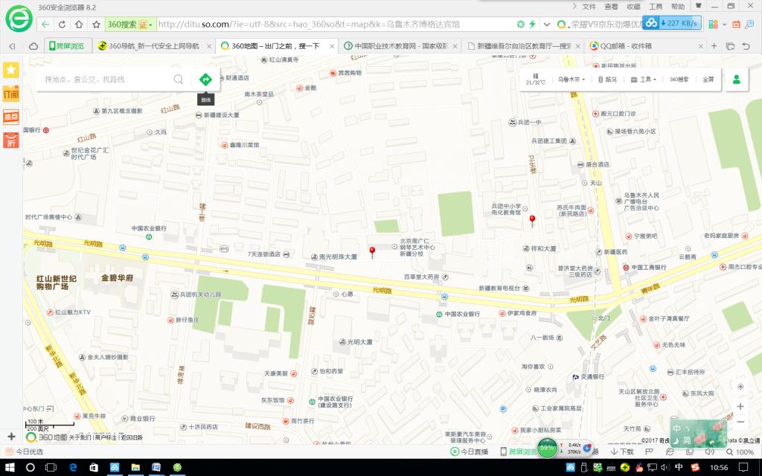762x476 pixels.
Task: Open the 收藏 menu in title bar
Action: pyautogui.click(x=633, y=6)
